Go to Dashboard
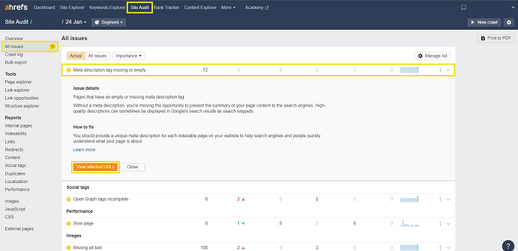 [x=44, y=8]
